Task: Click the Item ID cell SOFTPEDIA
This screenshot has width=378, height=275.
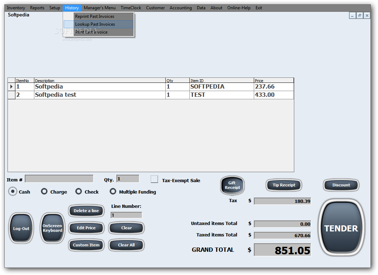Action: point(222,87)
